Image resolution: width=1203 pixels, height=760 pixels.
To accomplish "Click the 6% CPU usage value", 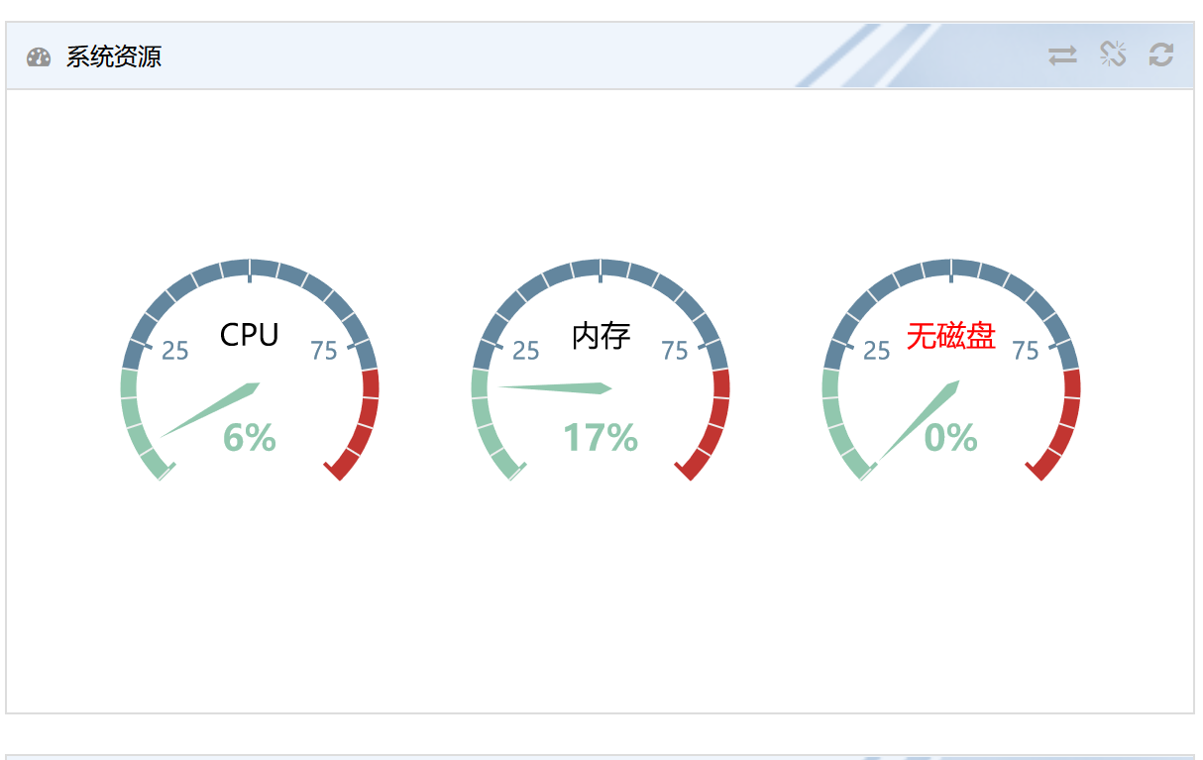I will (250, 437).
